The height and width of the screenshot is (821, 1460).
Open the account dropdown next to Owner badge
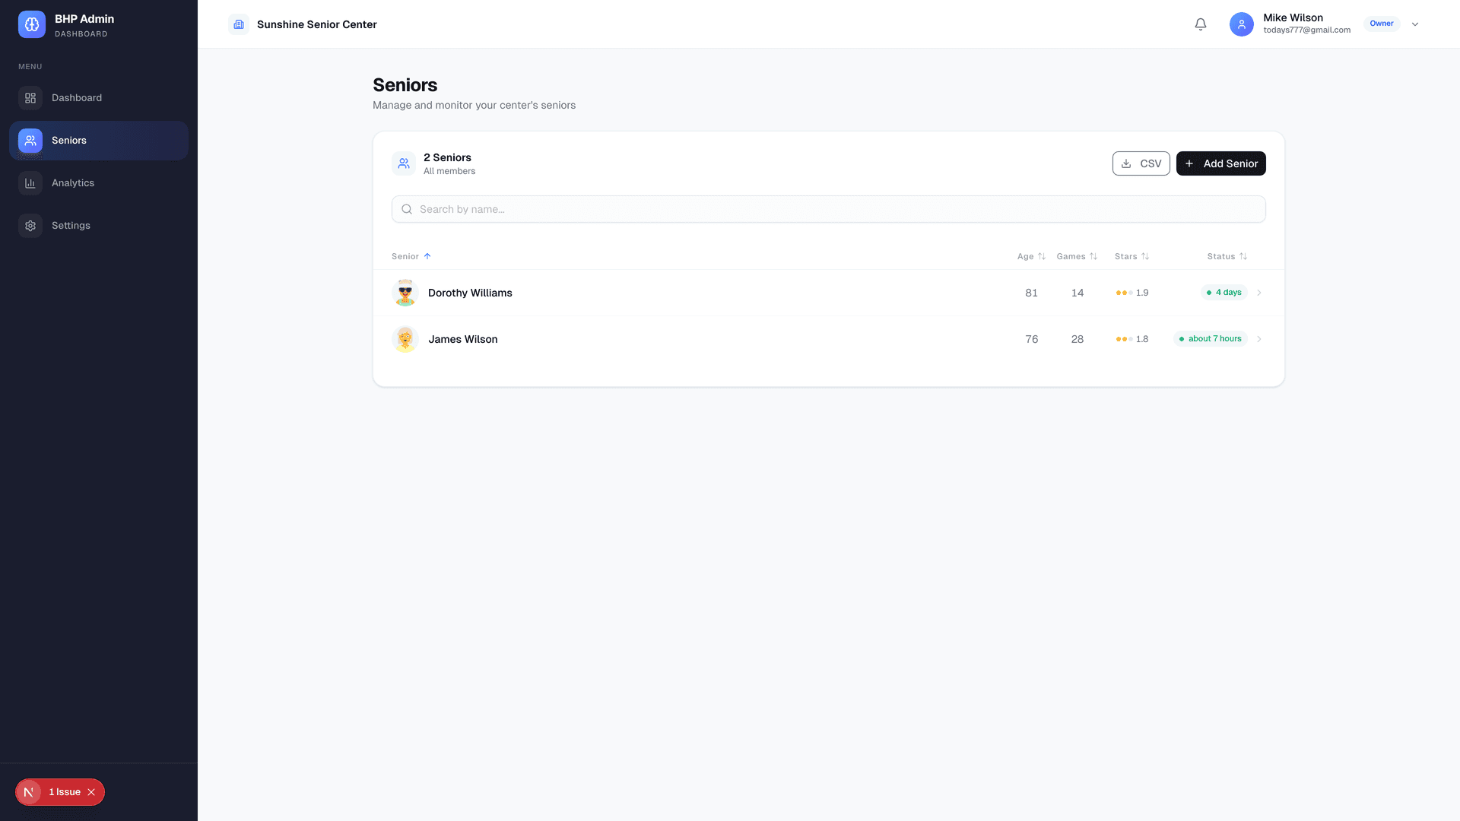(1415, 24)
